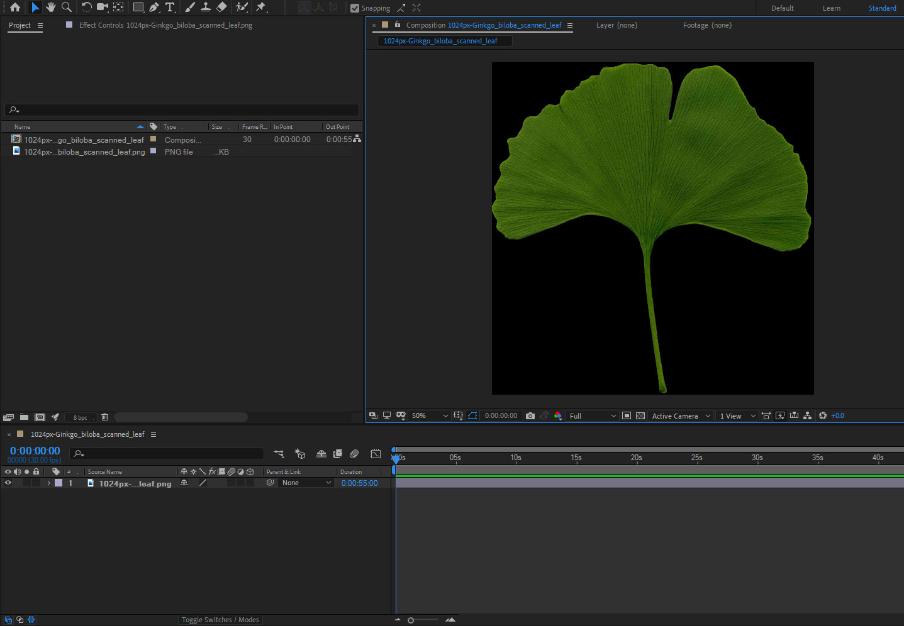Expand the leaf.png layer properties
The width and height of the screenshot is (904, 626).
(48, 483)
